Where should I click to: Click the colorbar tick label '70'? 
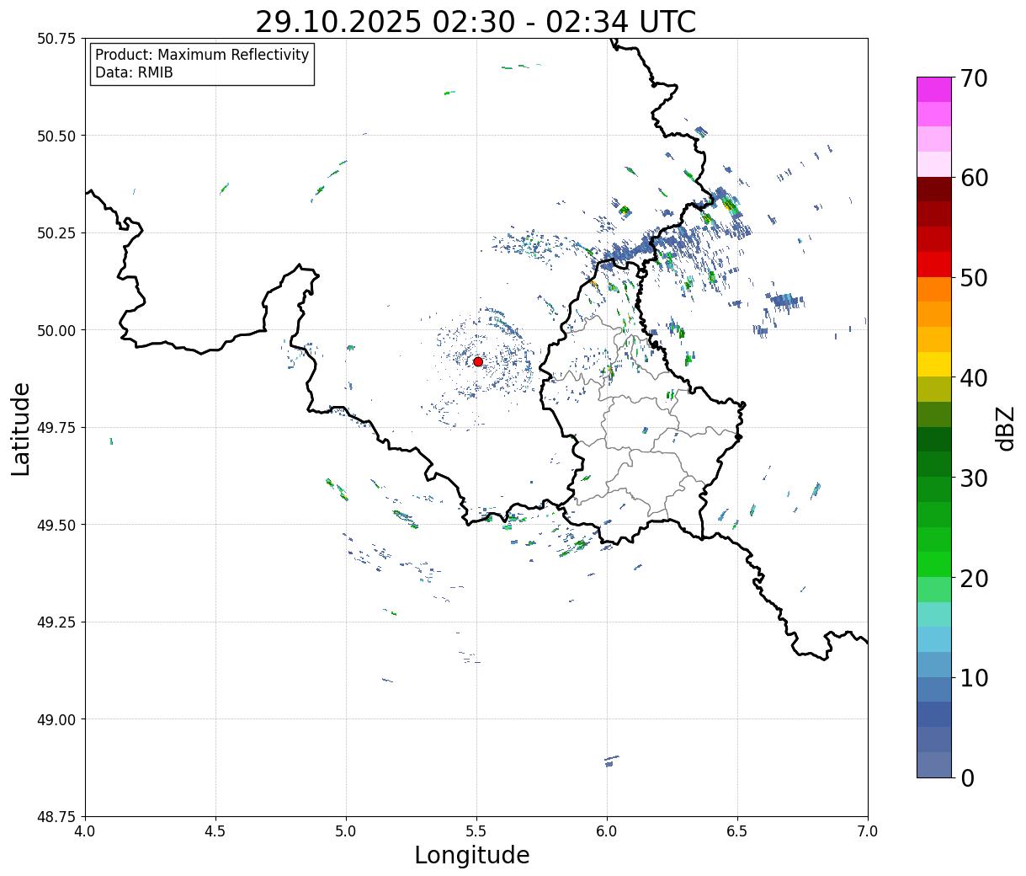coord(974,78)
